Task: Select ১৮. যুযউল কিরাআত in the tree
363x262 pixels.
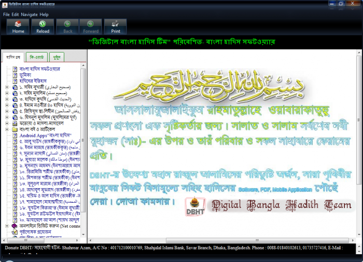Action: click(50, 208)
